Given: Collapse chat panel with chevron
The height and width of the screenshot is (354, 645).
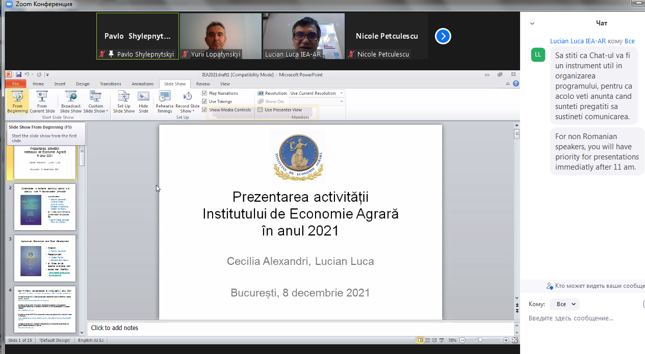Looking at the screenshot, I should [x=532, y=23].
